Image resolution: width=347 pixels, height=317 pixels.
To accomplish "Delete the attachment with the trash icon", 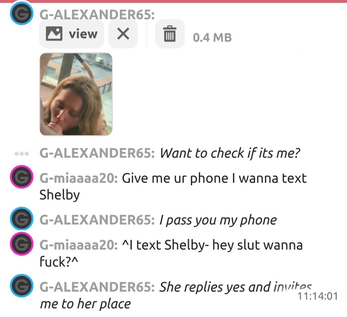I will click(170, 34).
